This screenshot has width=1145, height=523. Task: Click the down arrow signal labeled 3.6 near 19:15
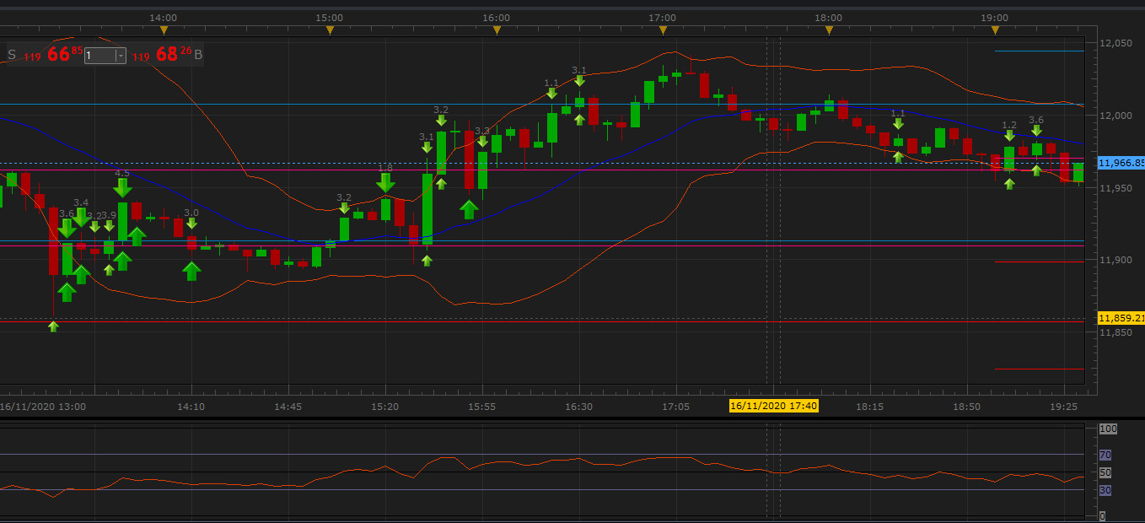point(1036,130)
